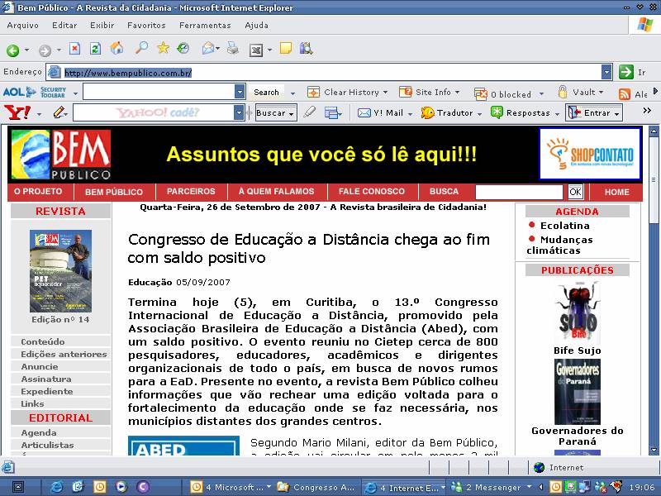Screen dimensions: 661x496
Task: Expand the Clear History dropdown
Action: tap(386, 93)
